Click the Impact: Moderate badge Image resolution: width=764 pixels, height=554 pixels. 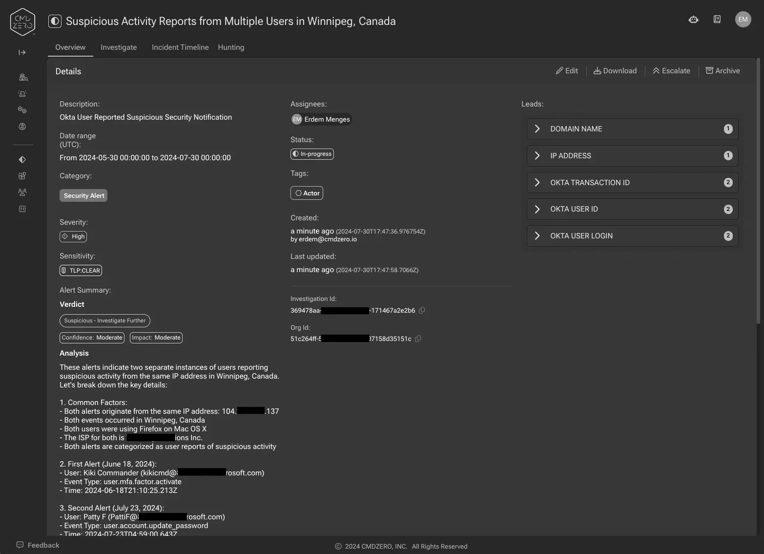click(x=156, y=338)
